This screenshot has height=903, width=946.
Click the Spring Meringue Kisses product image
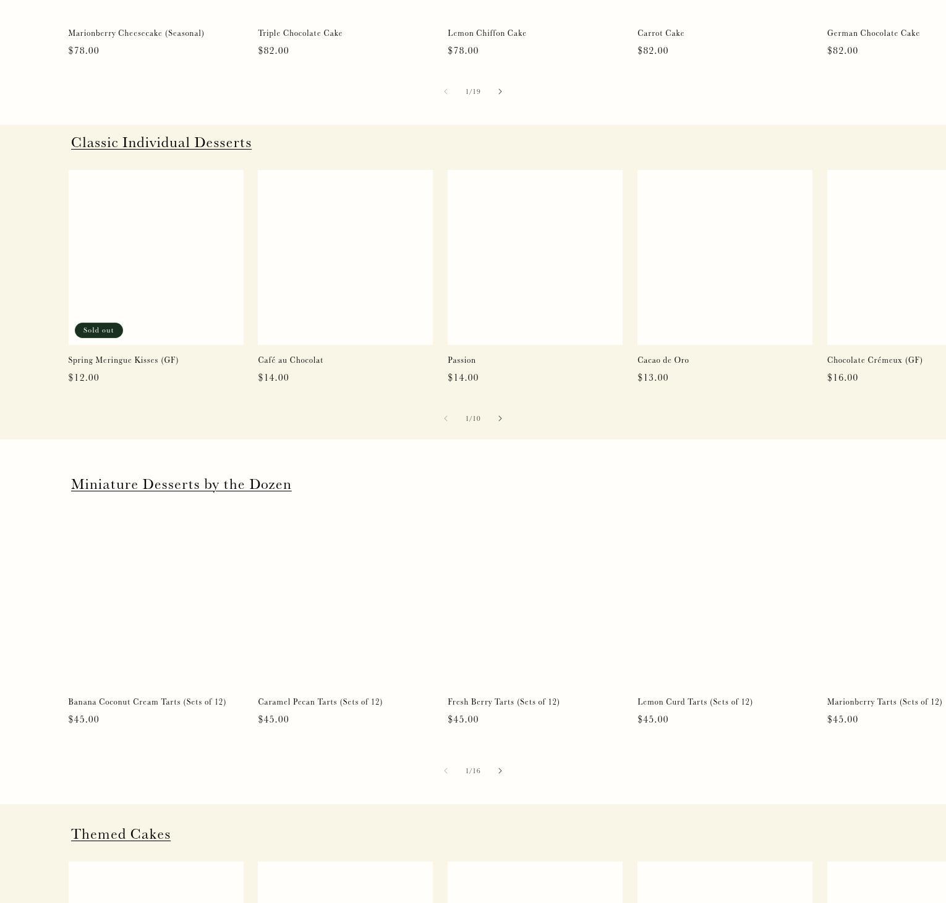(x=156, y=257)
